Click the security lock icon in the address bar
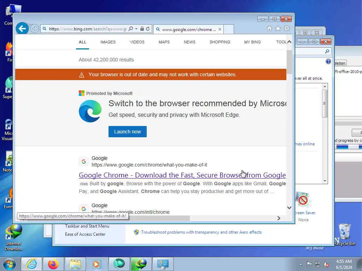The image size is (362, 271). point(142,29)
